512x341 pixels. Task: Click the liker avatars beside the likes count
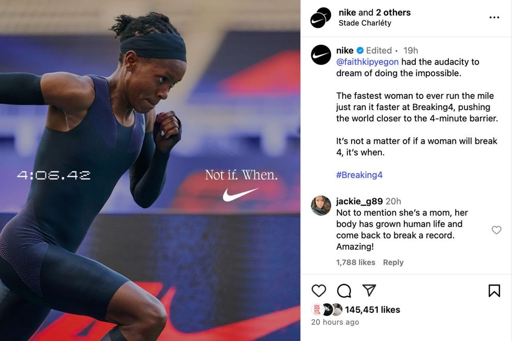(x=328, y=310)
